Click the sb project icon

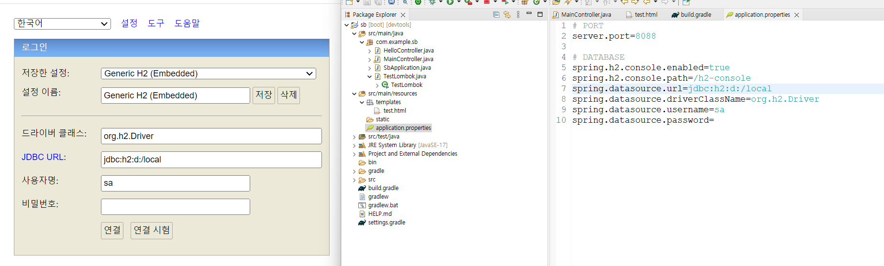(354, 25)
